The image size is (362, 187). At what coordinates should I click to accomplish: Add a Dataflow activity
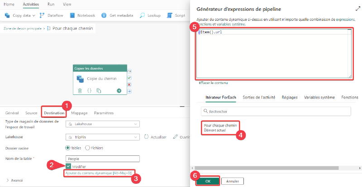click(x=51, y=15)
